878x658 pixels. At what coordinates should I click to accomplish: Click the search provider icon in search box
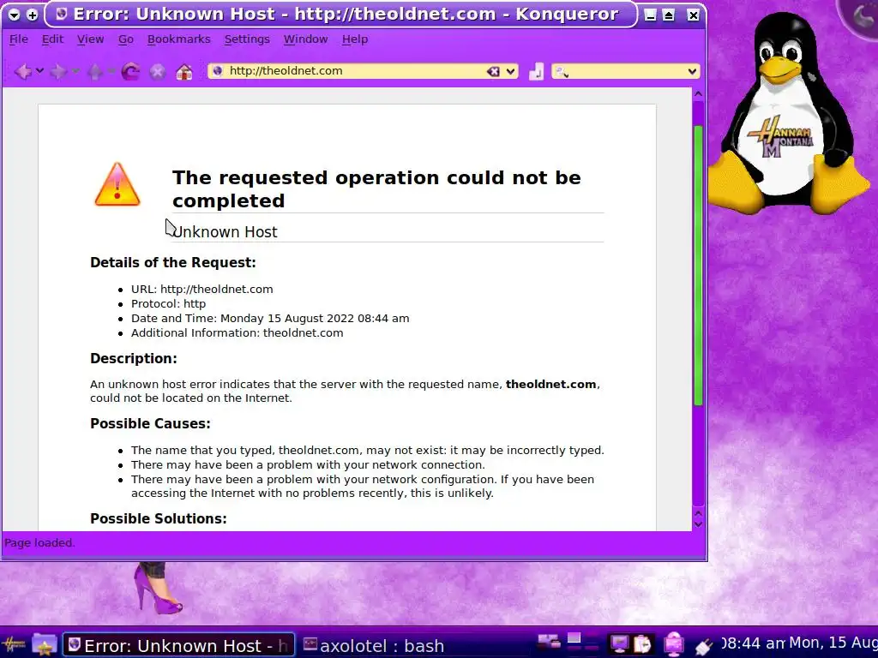pyautogui.click(x=562, y=72)
